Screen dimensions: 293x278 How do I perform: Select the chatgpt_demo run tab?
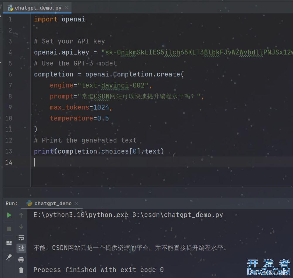[x=52, y=203]
